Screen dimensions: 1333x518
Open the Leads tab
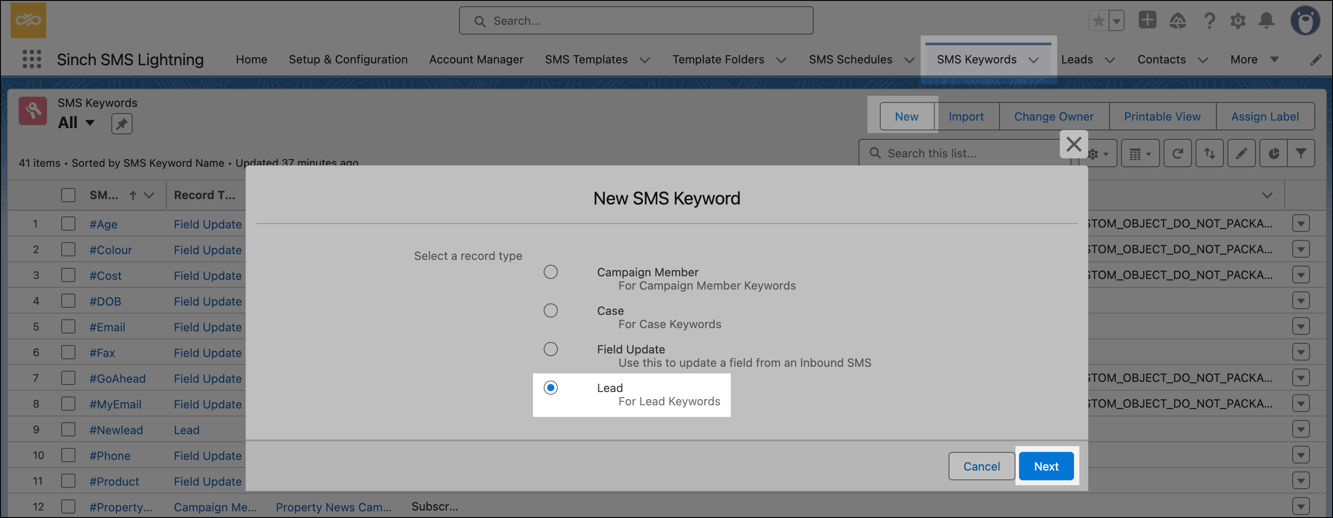[x=1077, y=59]
